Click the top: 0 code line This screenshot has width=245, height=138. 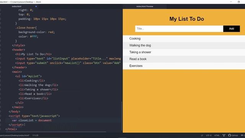[24, 15]
